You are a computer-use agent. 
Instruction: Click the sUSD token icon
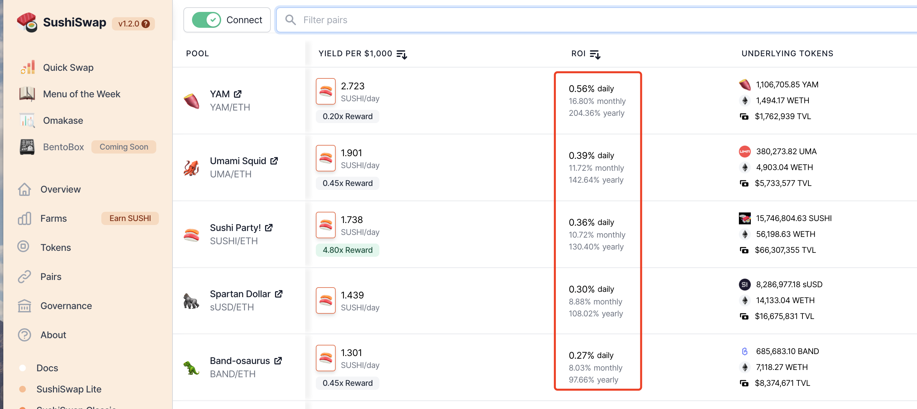coord(745,285)
